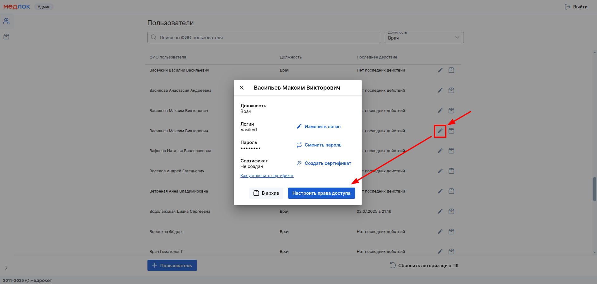
Task: Click Создать сертификат in the dialog
Action: (324, 163)
